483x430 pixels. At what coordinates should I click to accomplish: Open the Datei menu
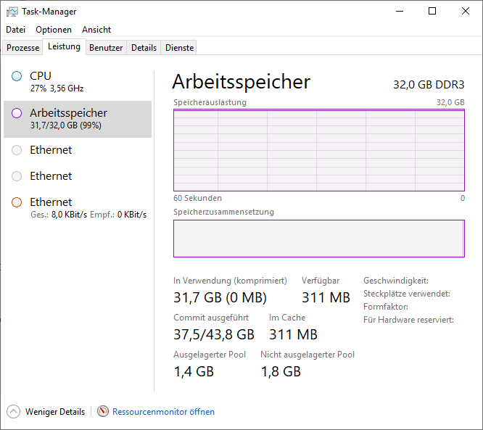point(15,30)
